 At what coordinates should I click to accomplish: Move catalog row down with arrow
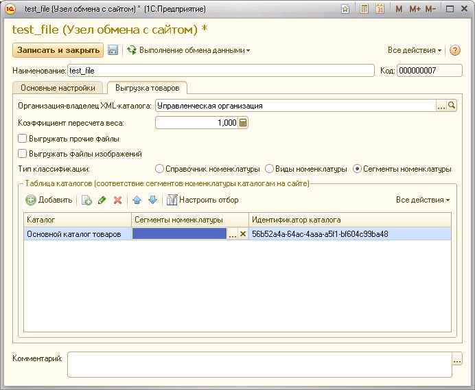point(152,200)
